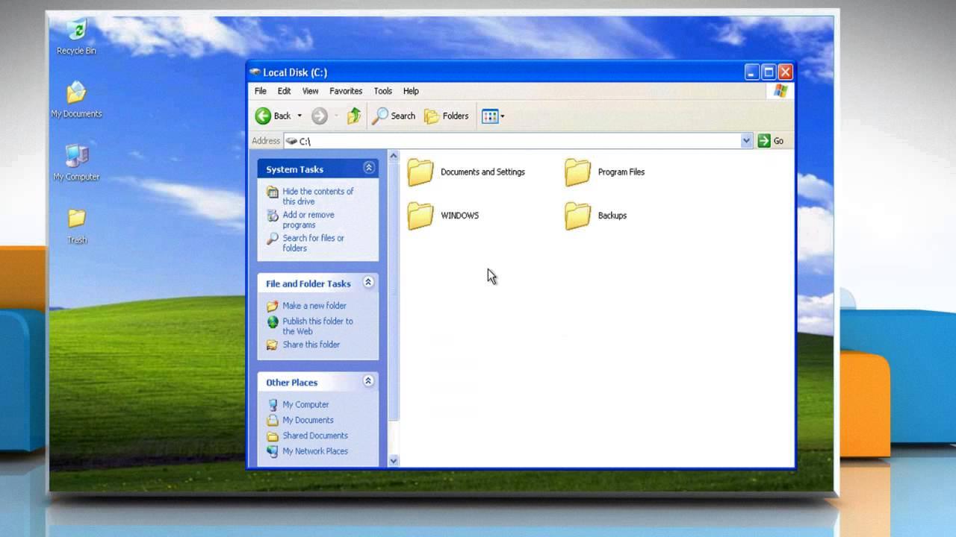The width and height of the screenshot is (956, 537).
Task: Click the green Back arrow button
Action: pos(264,116)
